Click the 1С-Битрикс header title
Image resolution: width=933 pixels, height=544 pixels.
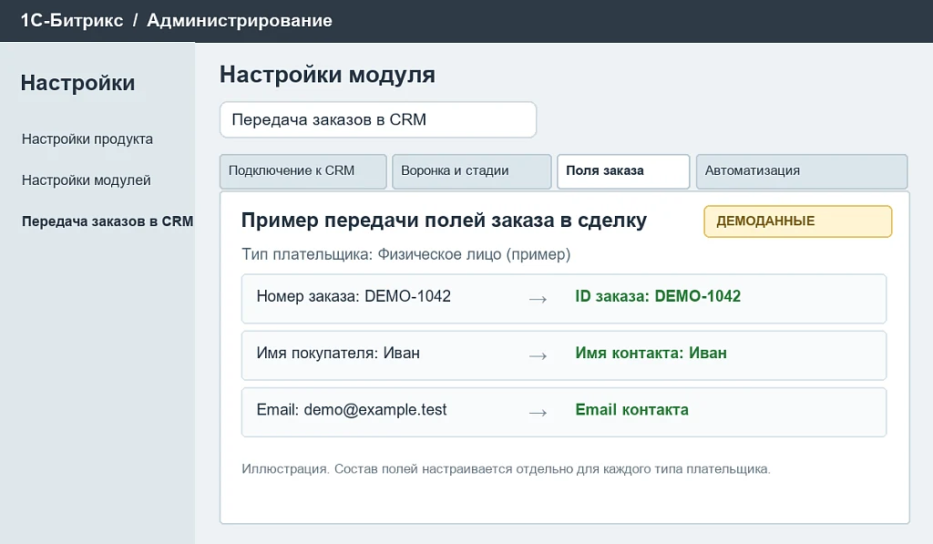[x=72, y=20]
